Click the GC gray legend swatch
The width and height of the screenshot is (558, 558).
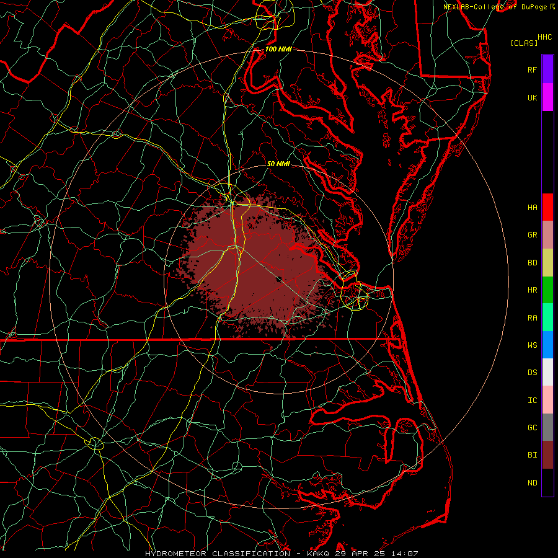(547, 427)
